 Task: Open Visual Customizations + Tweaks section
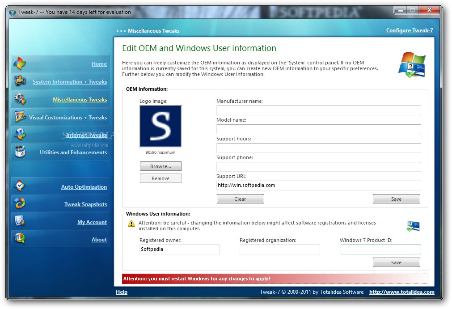pos(68,118)
